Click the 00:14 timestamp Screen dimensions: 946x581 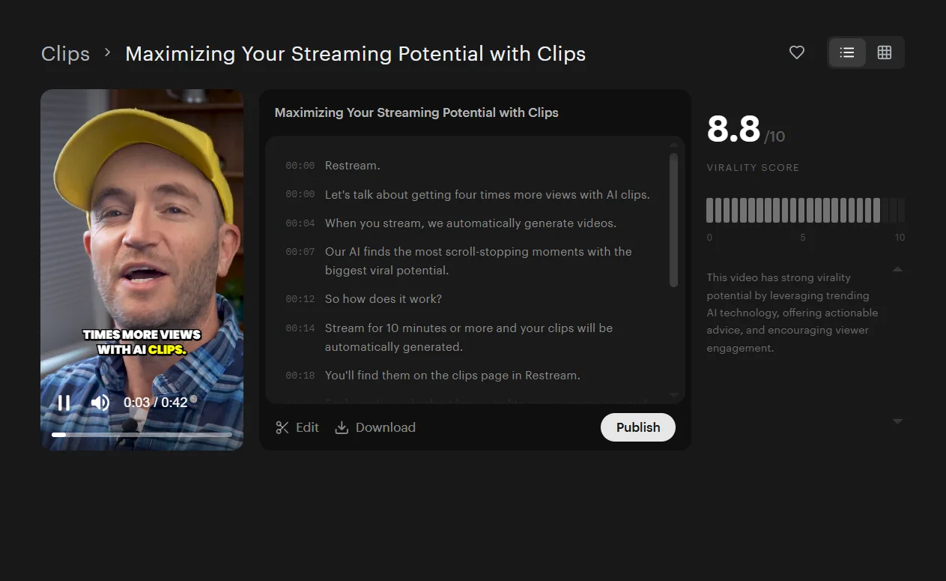coord(300,328)
